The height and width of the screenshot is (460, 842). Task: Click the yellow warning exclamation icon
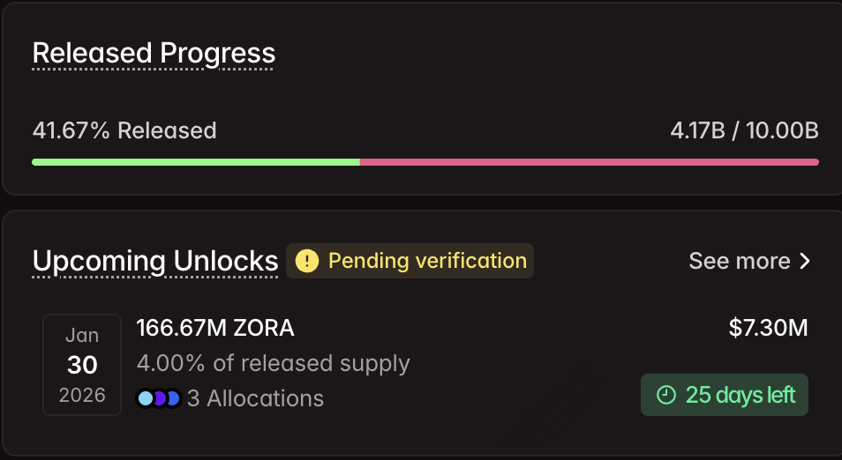click(x=306, y=261)
